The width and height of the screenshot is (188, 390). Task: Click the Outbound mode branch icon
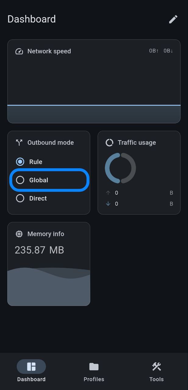click(19, 143)
